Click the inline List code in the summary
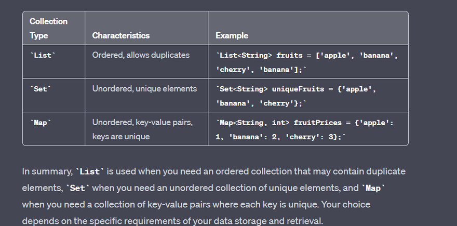This screenshot has width=457, height=226. [x=90, y=171]
